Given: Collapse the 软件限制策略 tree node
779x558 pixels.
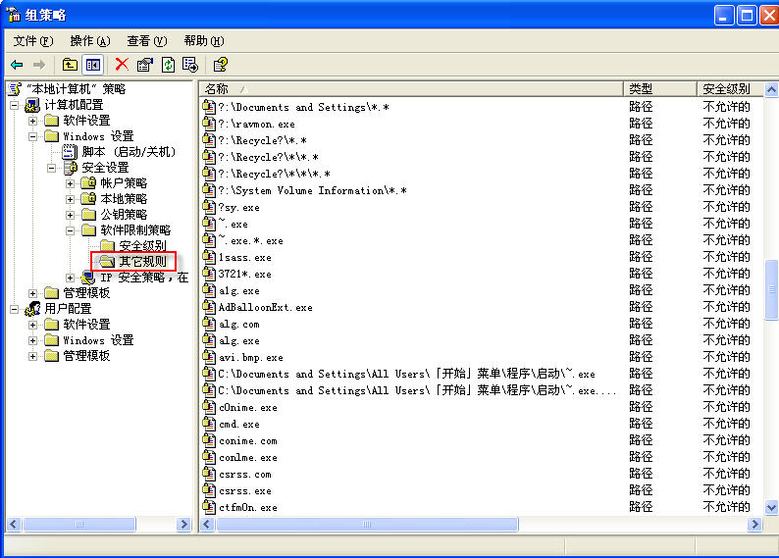Looking at the screenshot, I should click(x=70, y=230).
